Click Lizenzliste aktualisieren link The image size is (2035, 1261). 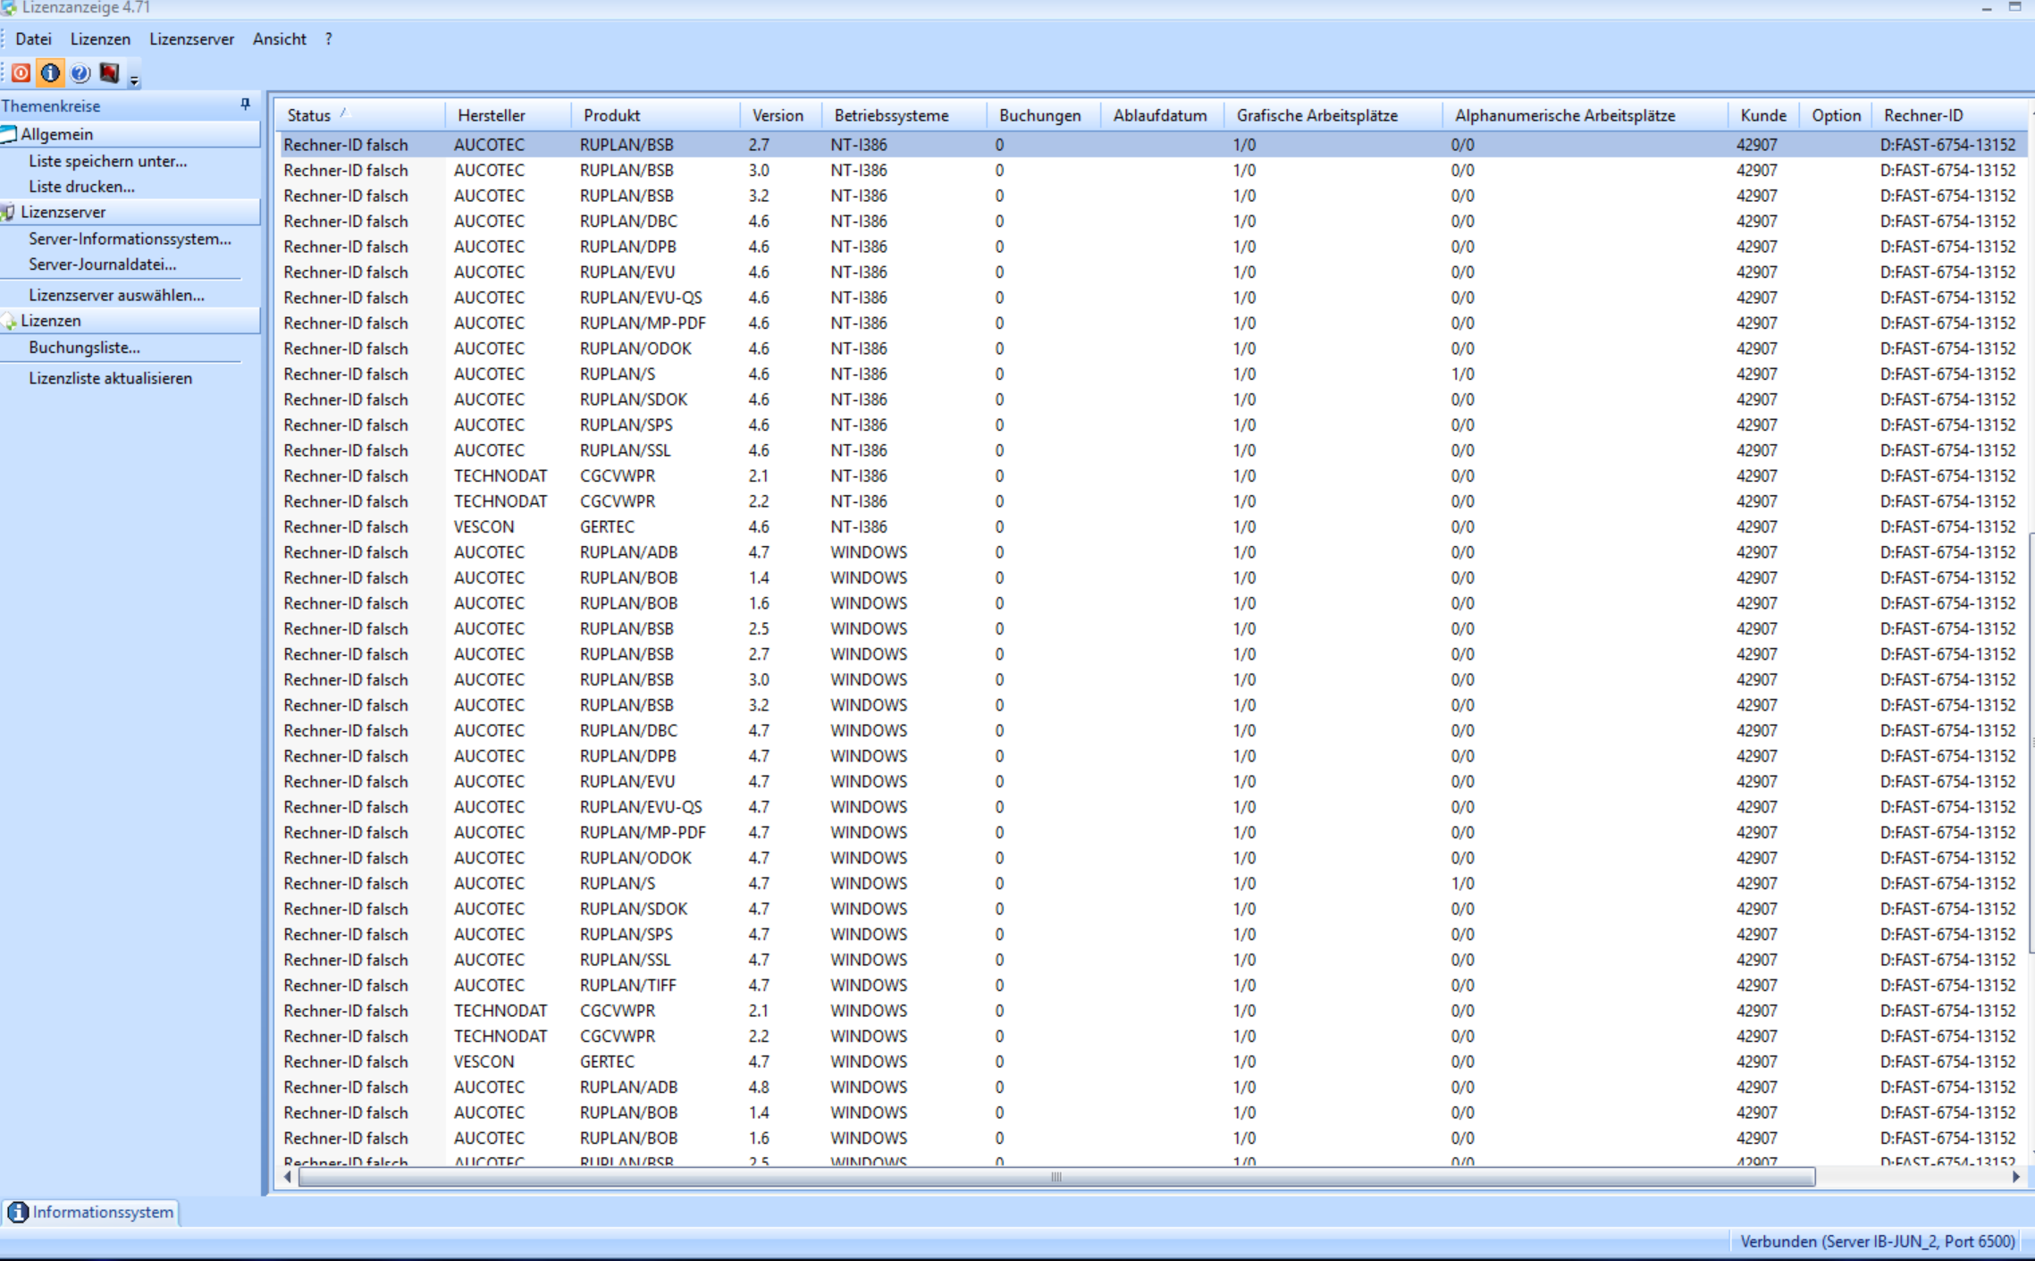pos(110,378)
